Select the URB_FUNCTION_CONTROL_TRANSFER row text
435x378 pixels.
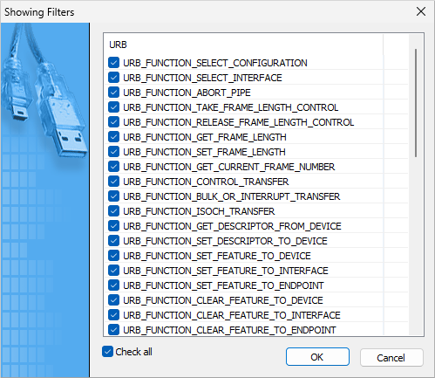[206, 182]
